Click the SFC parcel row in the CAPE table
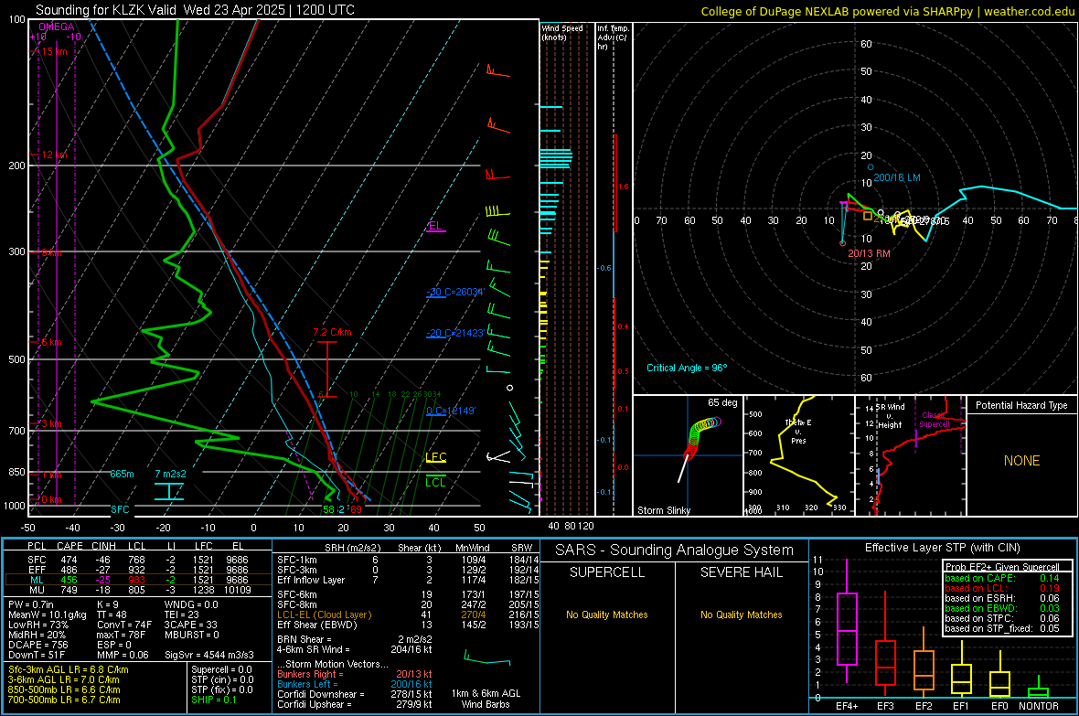The width and height of the screenshot is (1079, 716). pos(138,560)
